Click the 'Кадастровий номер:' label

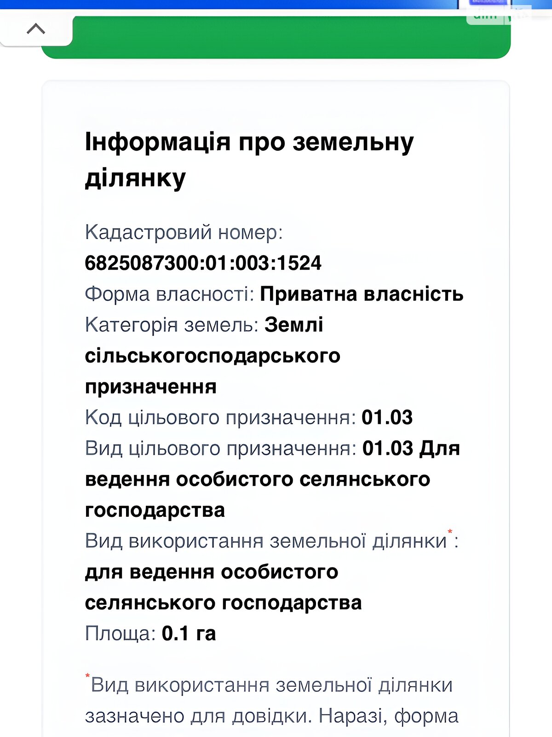pos(184,232)
